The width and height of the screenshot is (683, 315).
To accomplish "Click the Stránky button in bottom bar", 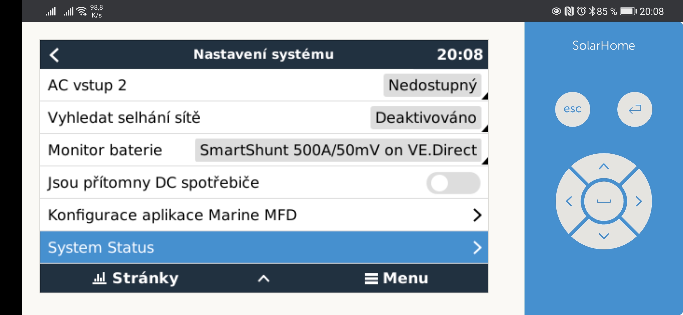I will [x=135, y=278].
